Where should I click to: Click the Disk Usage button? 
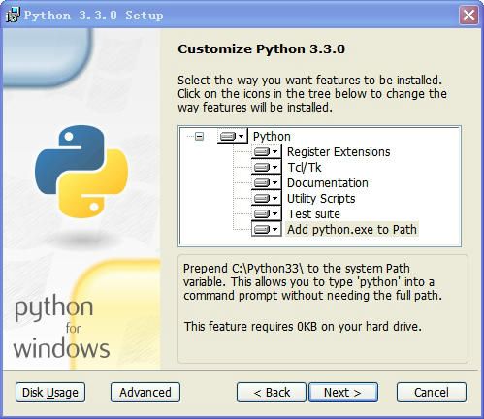point(50,392)
